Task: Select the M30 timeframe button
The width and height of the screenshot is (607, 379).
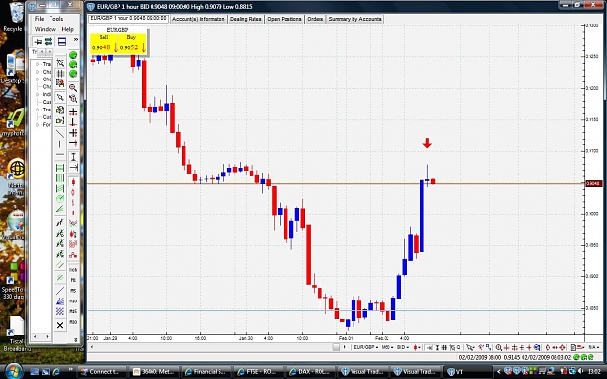Action: pos(73,322)
